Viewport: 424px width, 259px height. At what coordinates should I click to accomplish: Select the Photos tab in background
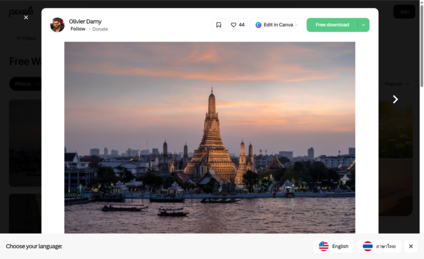[x=26, y=84]
